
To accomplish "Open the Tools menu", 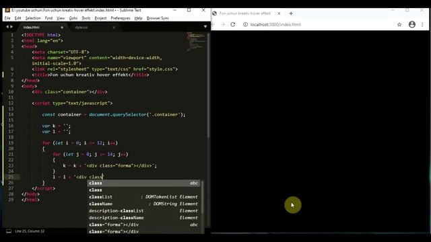I will (86, 18).
